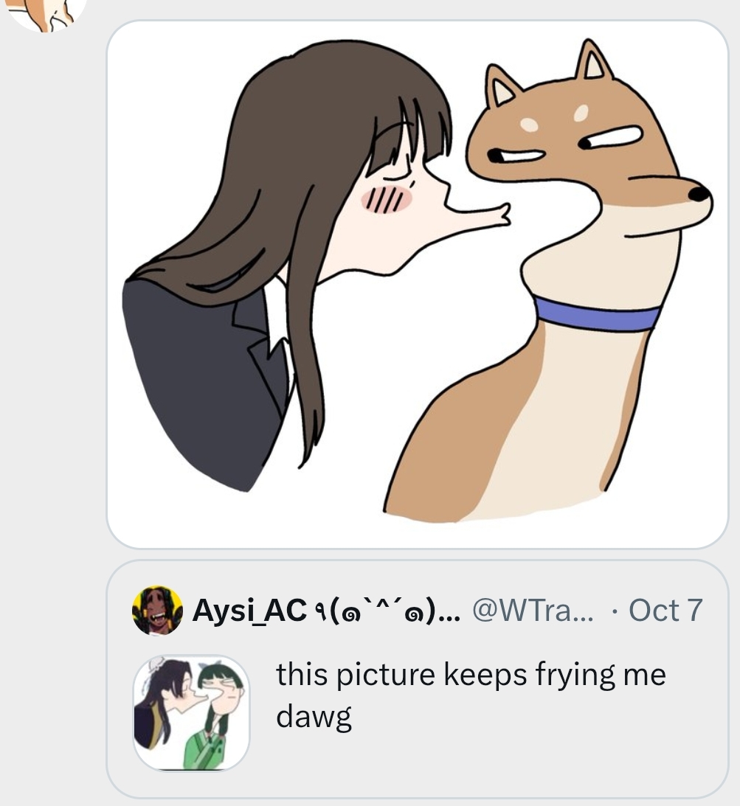Viewport: 740px width, 806px height.
Task: Open the quoted tweet's kissing picture thumbnail
Action: [191, 712]
